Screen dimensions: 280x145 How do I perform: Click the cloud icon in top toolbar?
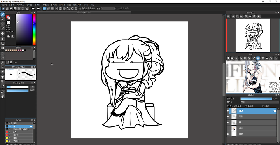pos(3,9)
